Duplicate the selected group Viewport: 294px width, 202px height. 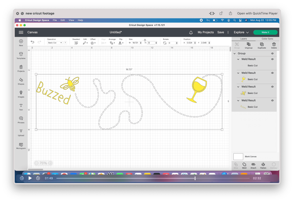pos(262,45)
